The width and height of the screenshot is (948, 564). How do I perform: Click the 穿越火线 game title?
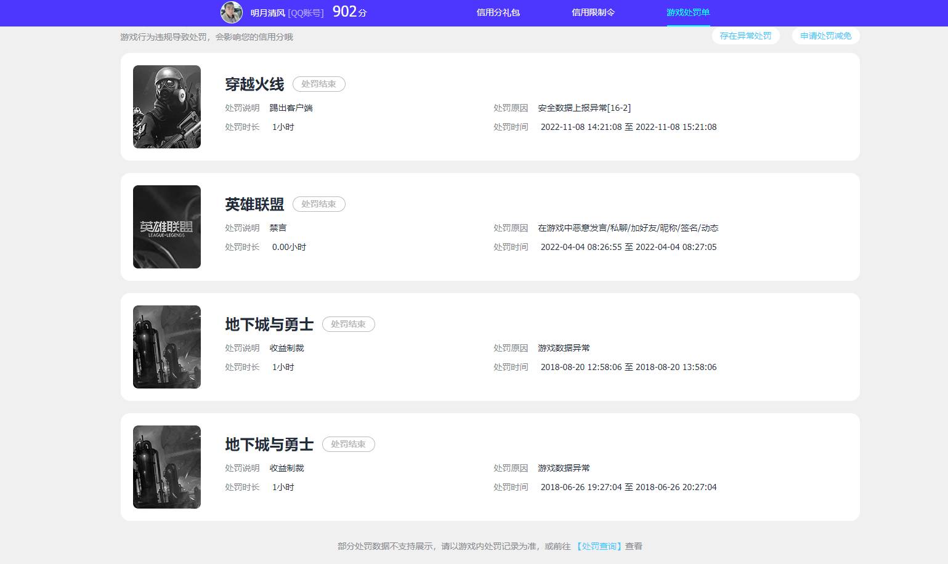point(254,84)
